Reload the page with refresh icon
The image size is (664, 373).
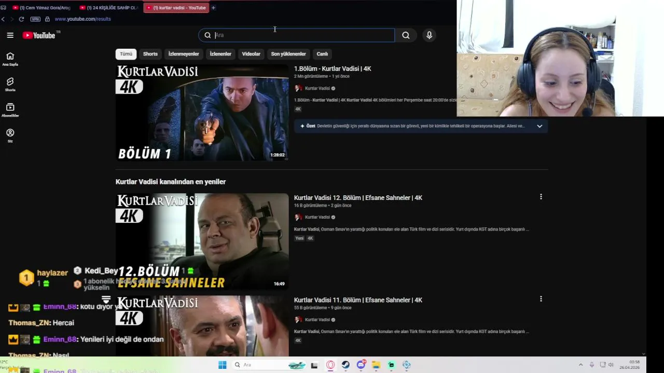(x=21, y=19)
